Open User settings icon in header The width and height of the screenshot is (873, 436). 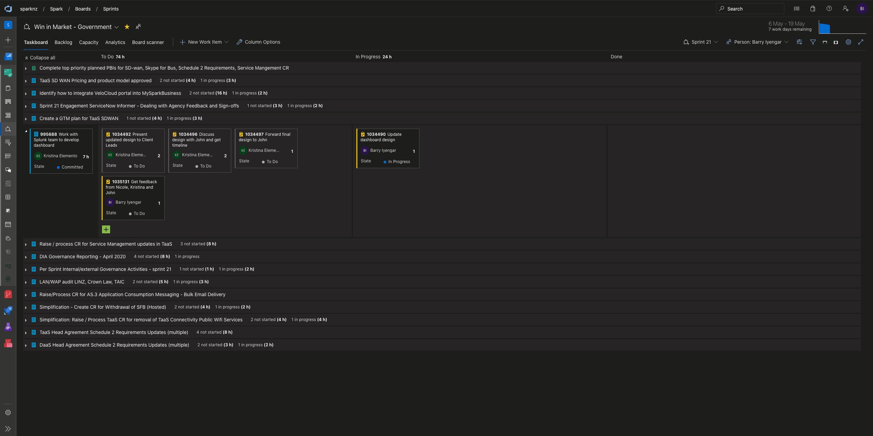tap(845, 9)
